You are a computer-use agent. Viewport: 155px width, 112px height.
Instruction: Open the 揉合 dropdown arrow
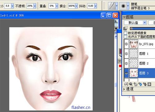tap(76, 6)
